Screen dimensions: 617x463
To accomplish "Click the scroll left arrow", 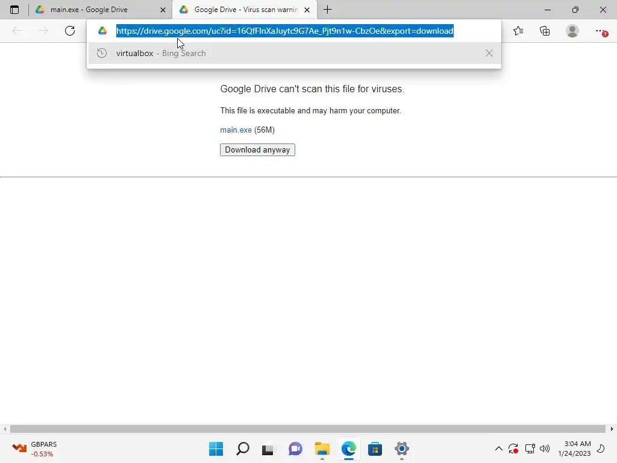I will [x=4, y=429].
